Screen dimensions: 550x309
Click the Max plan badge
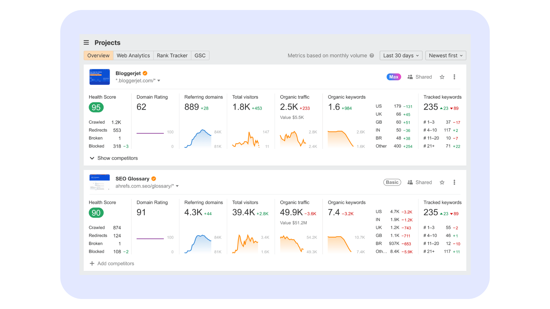tap(394, 77)
